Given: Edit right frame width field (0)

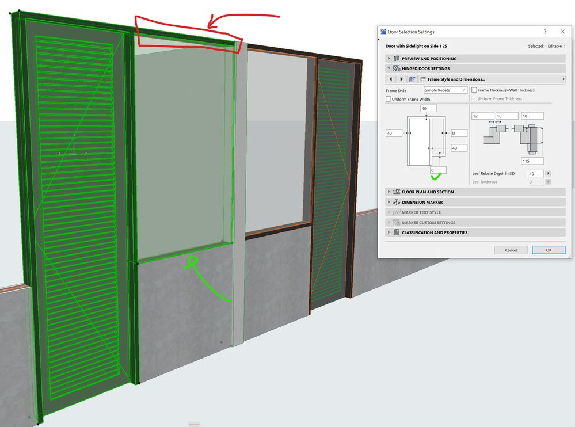Looking at the screenshot, I should [459, 133].
